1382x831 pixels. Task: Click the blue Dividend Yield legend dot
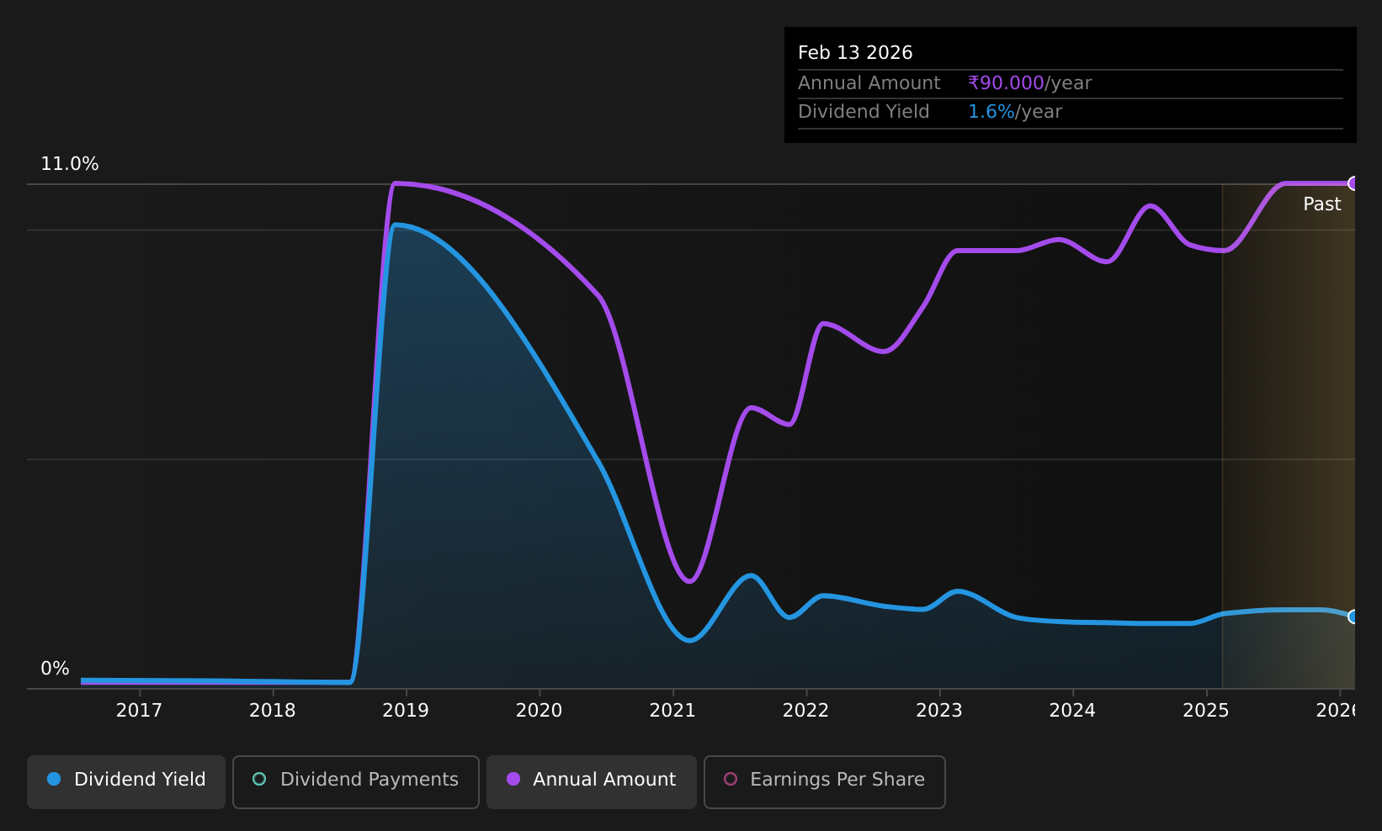[x=54, y=779]
